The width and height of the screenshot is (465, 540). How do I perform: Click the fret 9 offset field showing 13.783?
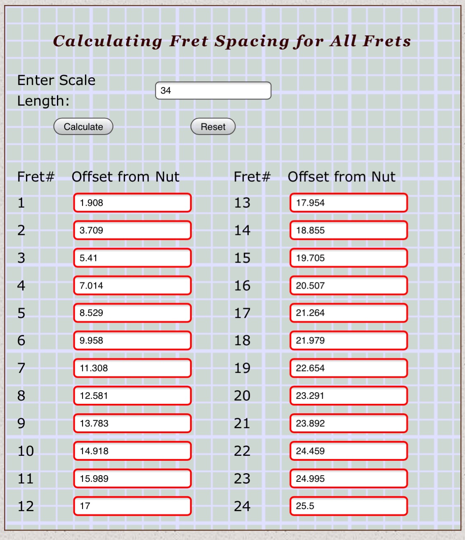132,423
